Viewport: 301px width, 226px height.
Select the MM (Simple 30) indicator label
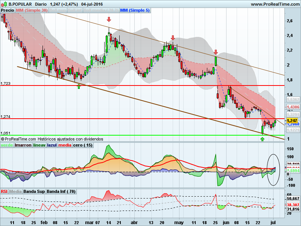coord(32,11)
